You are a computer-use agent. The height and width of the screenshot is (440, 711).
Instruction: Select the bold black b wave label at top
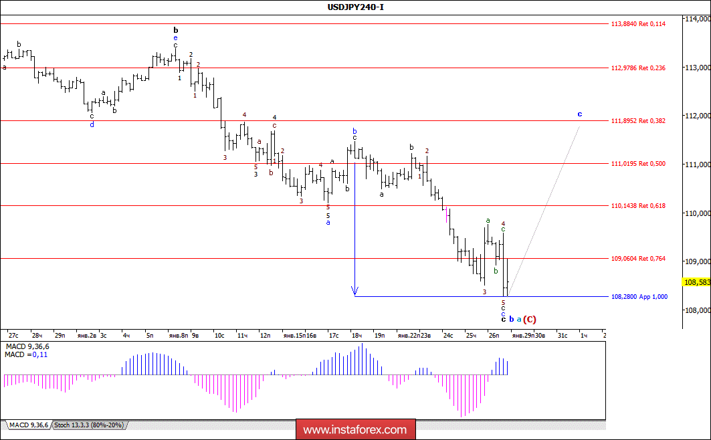click(x=176, y=30)
